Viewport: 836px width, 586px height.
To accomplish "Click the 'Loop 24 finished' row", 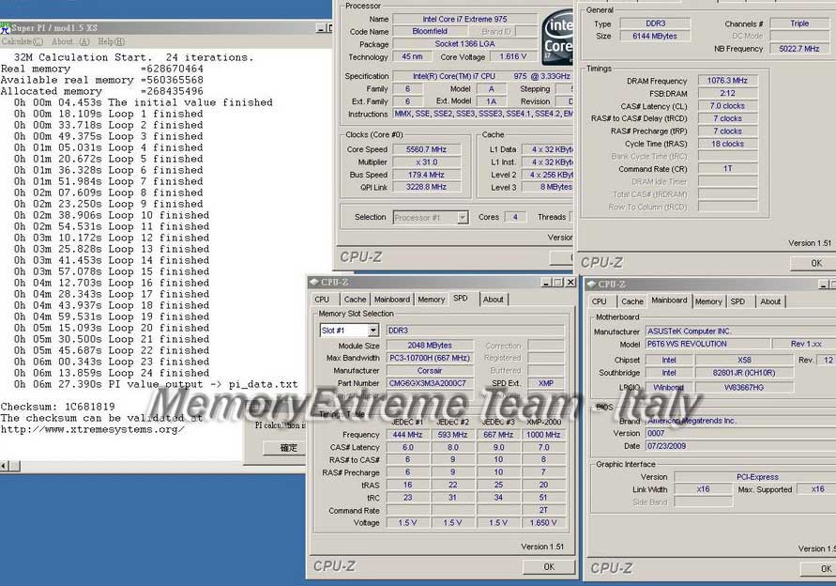I will [112, 373].
